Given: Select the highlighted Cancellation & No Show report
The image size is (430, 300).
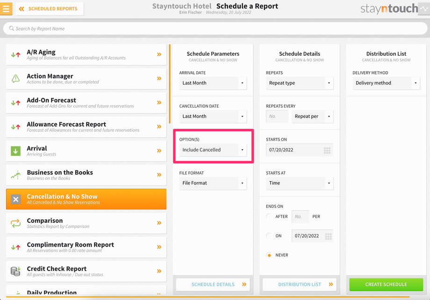Looking at the screenshot, I should [86, 199].
